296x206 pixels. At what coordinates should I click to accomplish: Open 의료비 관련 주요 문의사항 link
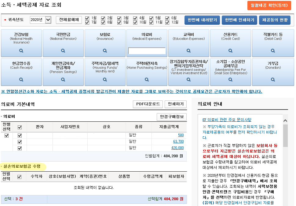tap(227, 120)
